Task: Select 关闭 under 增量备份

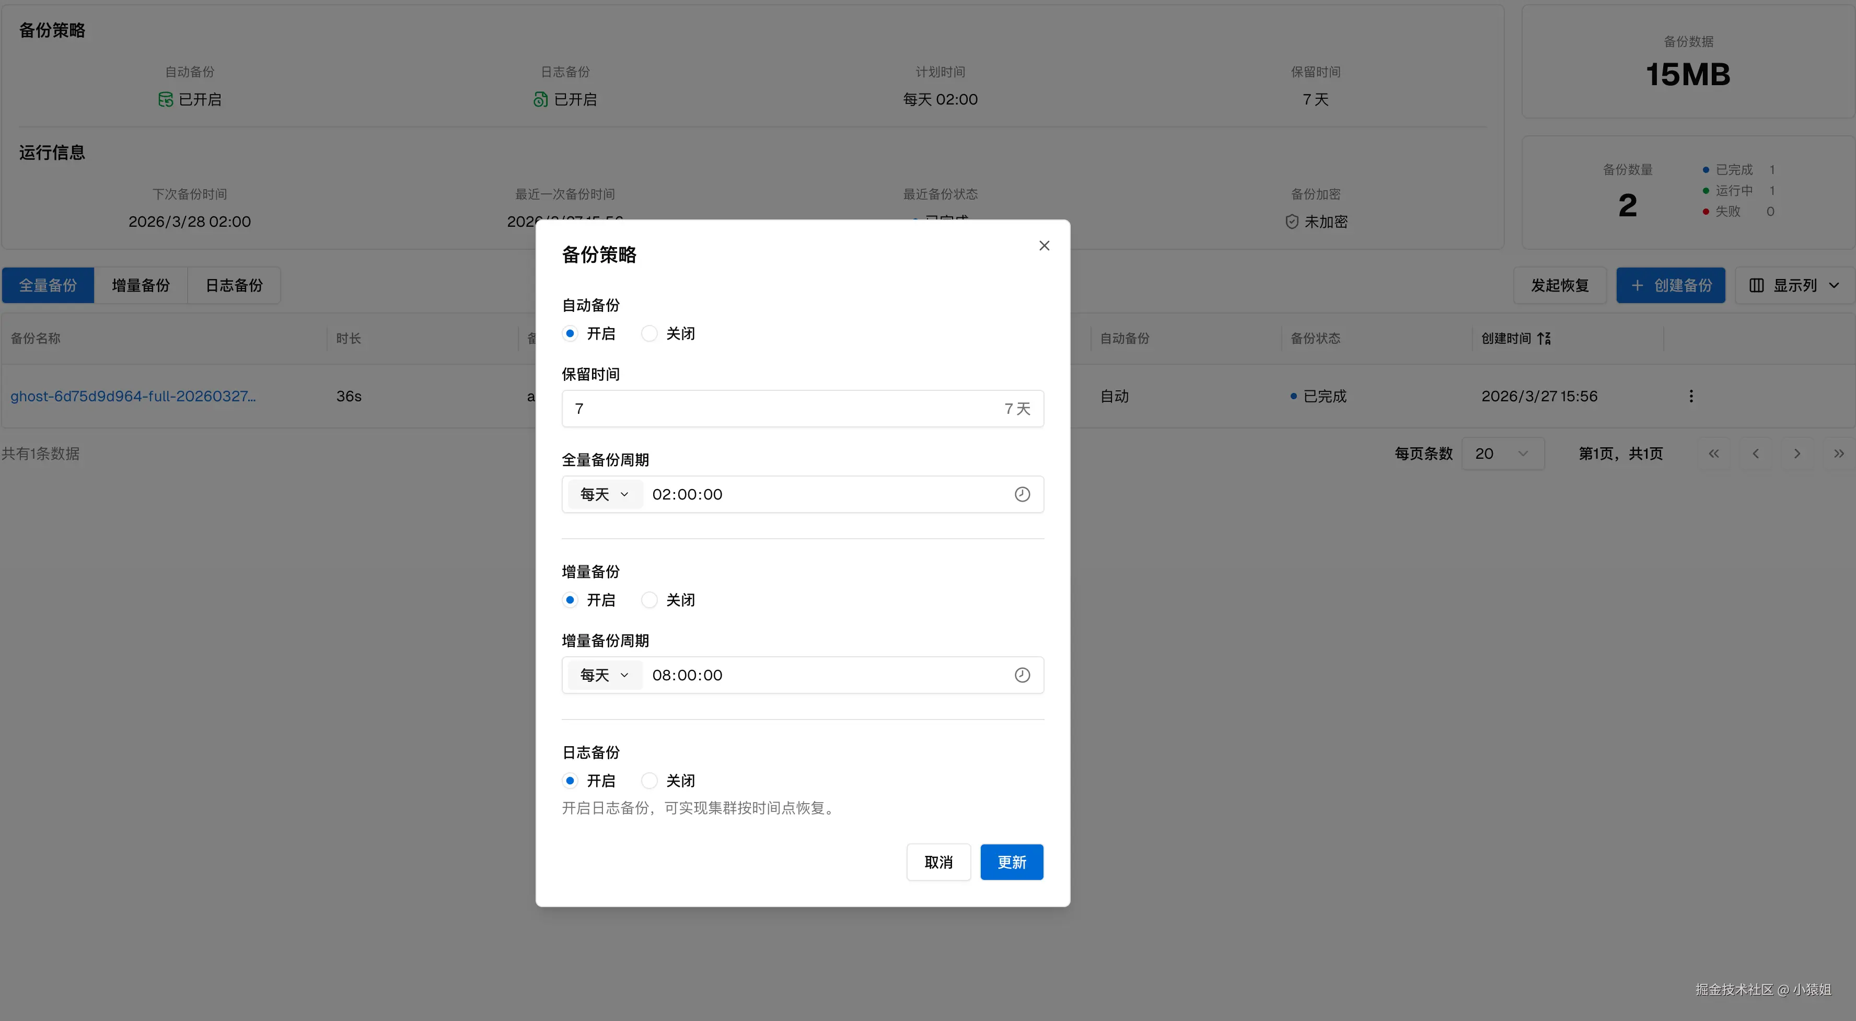Action: (x=649, y=600)
